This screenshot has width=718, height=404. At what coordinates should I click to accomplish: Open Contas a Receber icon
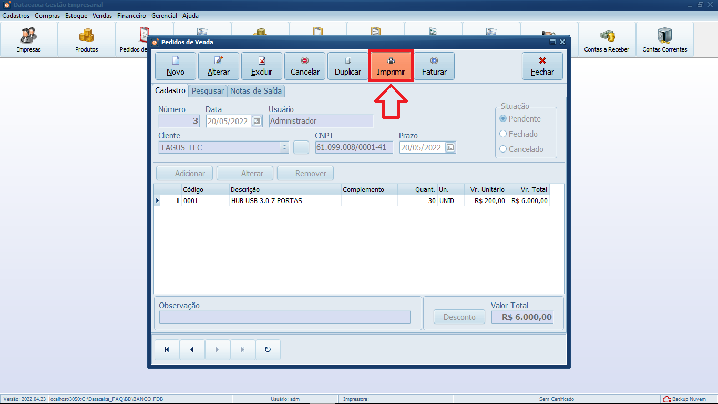point(606,40)
